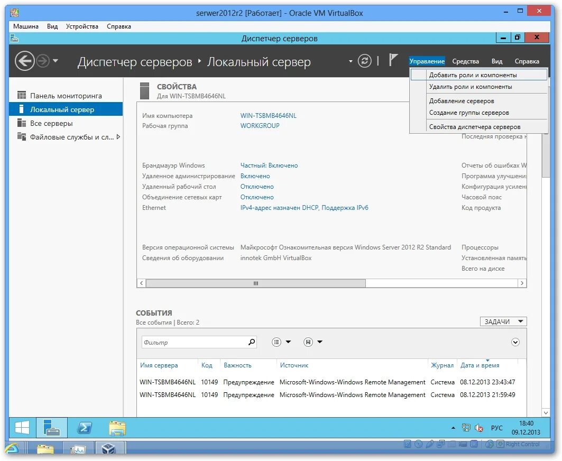
Task: Click the properties scroll-left arrow
Action: pos(142,283)
